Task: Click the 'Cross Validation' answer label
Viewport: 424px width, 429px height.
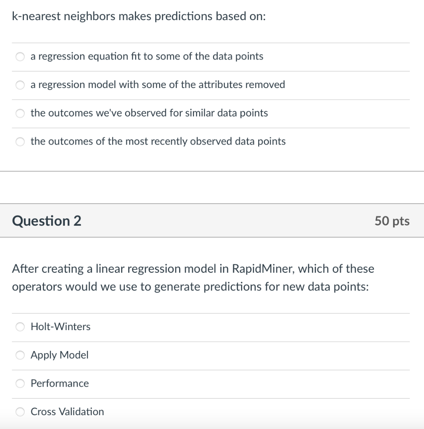Action: [x=67, y=412]
